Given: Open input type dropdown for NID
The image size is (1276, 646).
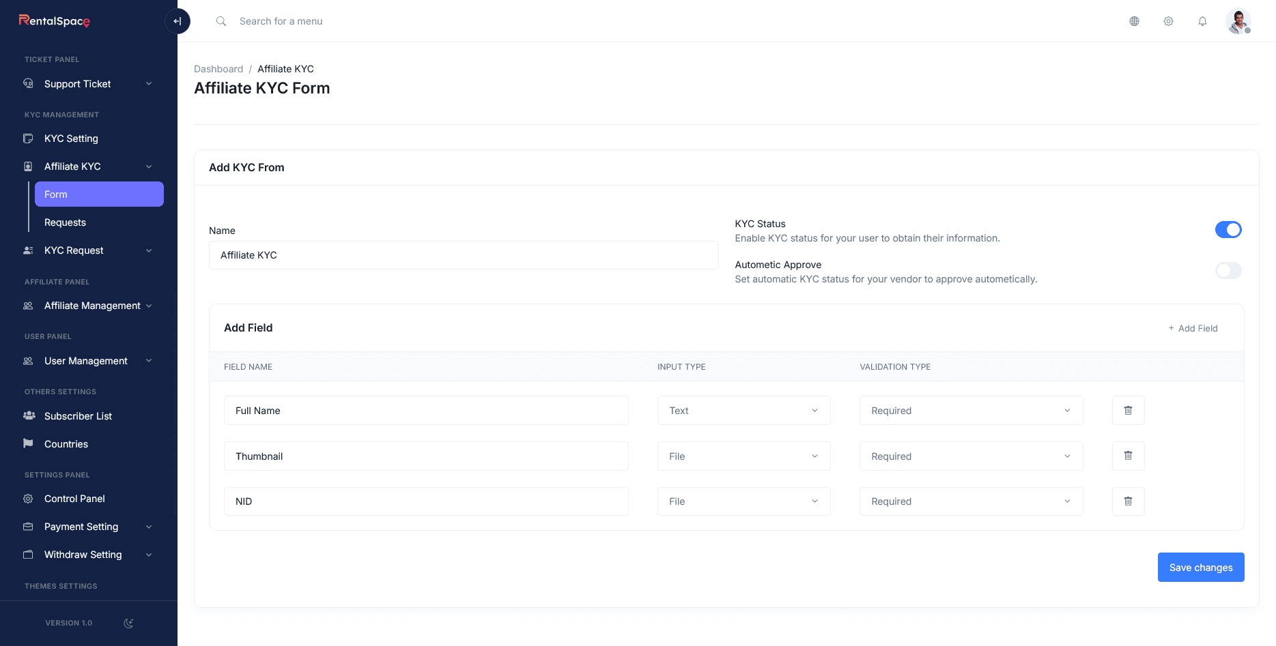Looking at the screenshot, I should tap(743, 501).
